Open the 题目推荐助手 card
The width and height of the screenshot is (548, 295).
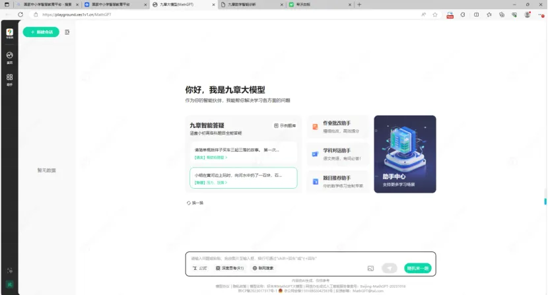pyautogui.click(x=338, y=181)
